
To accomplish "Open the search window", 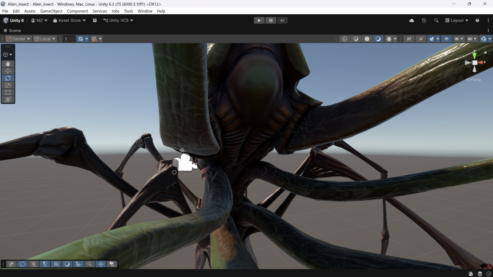I will click(436, 20).
